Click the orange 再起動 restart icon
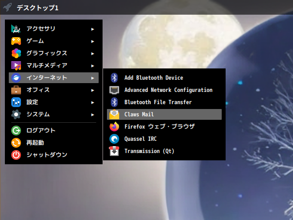Image resolution: width=293 pixels, height=220 pixels. click(x=16, y=143)
